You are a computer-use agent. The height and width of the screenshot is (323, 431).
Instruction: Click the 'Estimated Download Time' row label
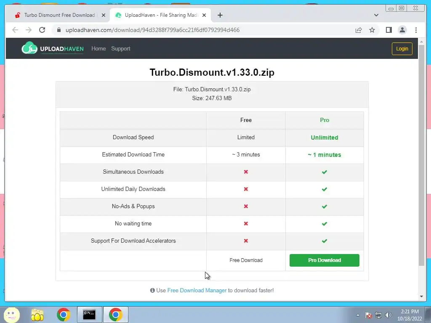pos(133,155)
